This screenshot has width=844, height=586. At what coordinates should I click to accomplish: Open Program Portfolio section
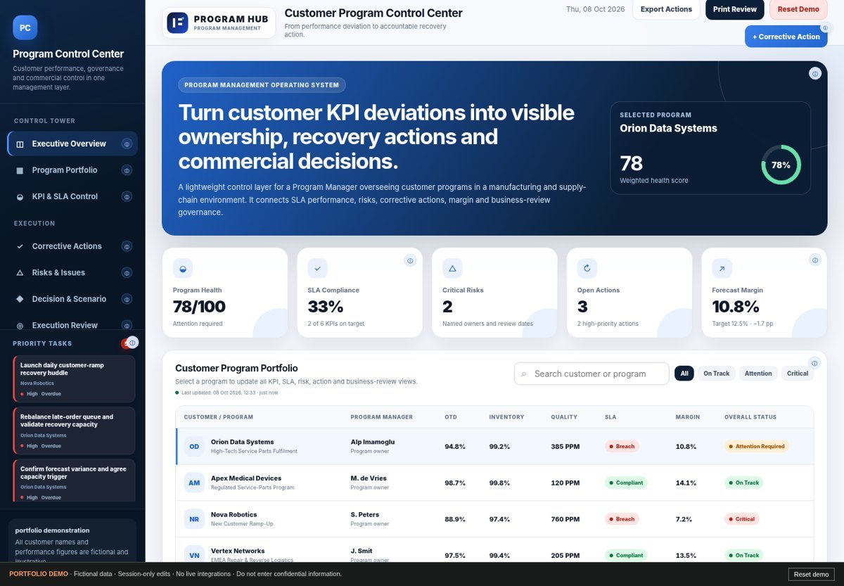[72, 170]
